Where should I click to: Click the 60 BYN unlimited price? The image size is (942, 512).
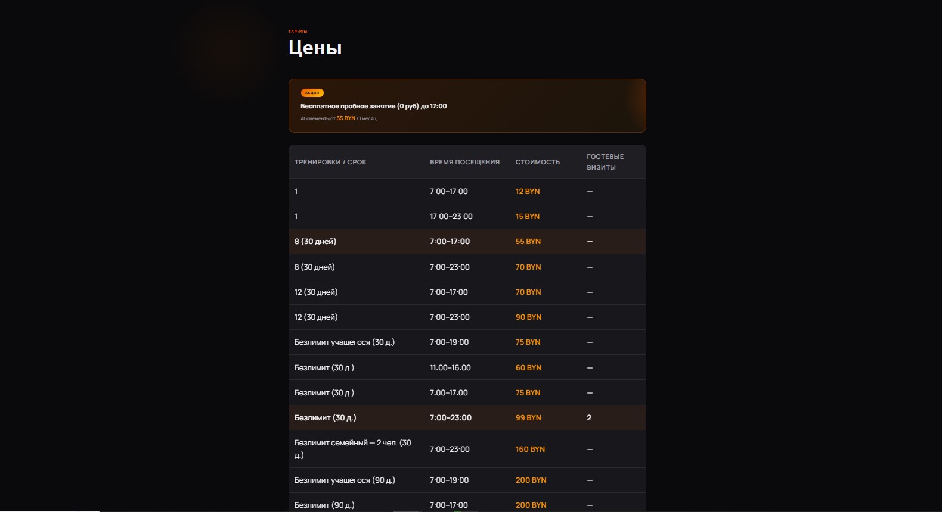click(528, 368)
